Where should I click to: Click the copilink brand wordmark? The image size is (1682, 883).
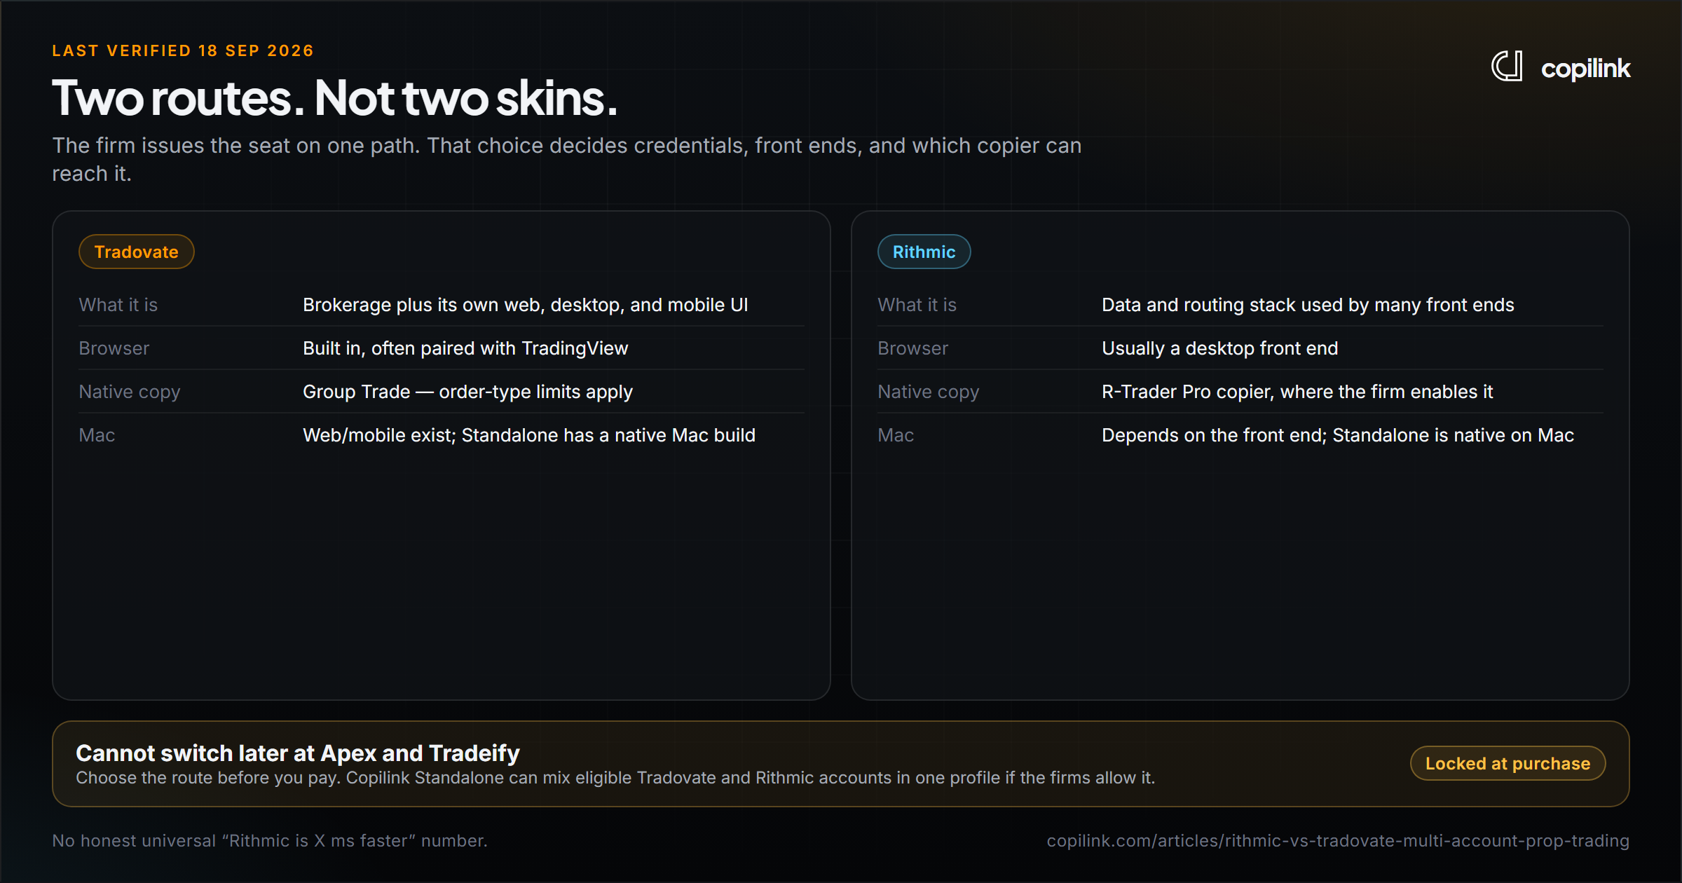tap(1585, 69)
